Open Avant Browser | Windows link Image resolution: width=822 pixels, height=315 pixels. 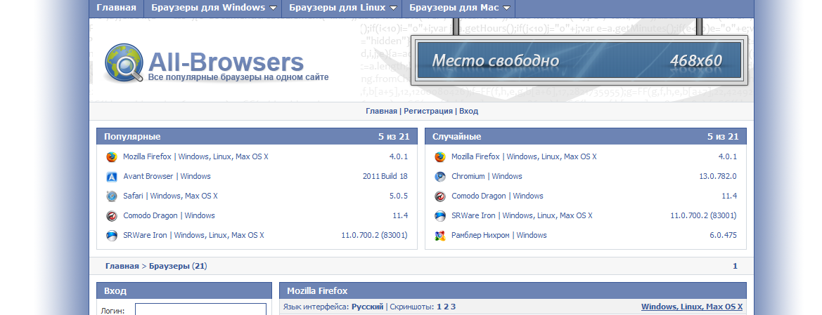[x=167, y=176]
